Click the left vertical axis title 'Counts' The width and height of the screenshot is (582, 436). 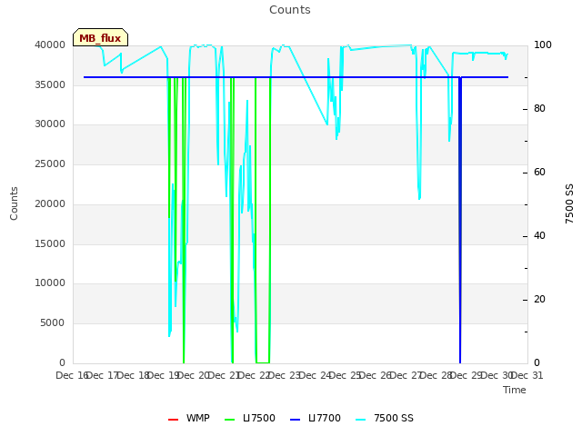(14, 203)
